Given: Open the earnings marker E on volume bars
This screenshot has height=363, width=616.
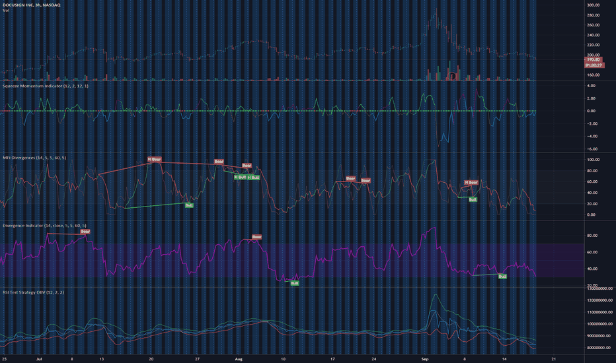Looking at the screenshot, I should (x=453, y=75).
